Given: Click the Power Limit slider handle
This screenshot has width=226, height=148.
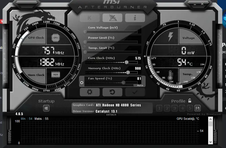Looking at the screenshot, I should (85, 42).
